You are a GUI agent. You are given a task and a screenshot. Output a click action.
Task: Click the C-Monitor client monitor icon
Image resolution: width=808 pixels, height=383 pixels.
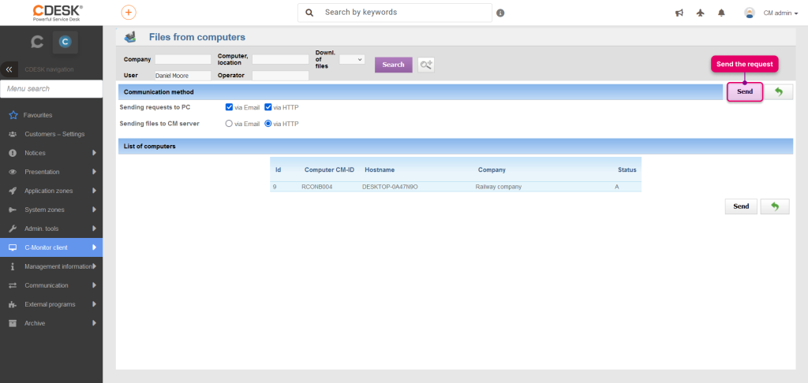[13, 247]
